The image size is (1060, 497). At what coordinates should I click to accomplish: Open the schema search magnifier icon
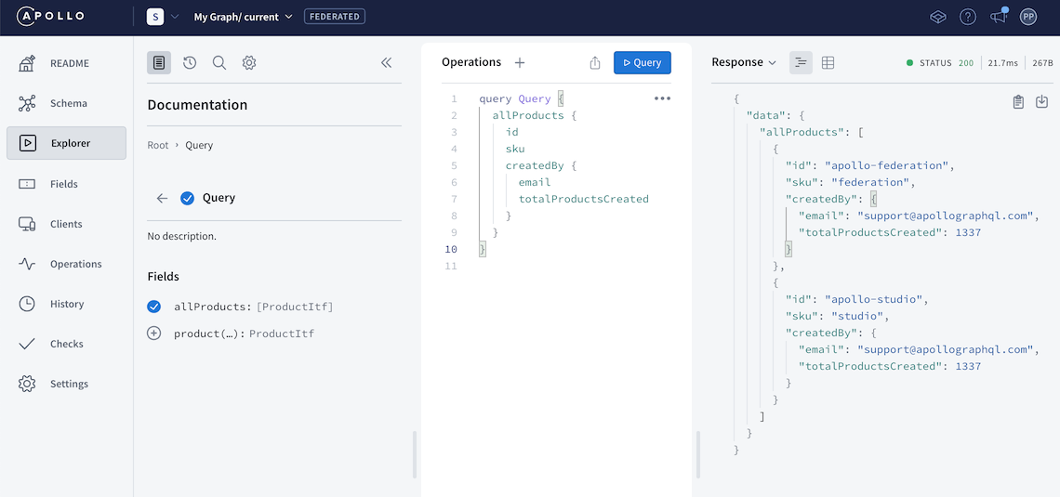click(219, 63)
